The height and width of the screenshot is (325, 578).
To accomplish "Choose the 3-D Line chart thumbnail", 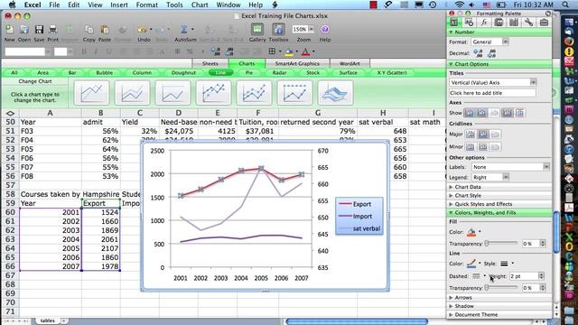I will tap(335, 92).
